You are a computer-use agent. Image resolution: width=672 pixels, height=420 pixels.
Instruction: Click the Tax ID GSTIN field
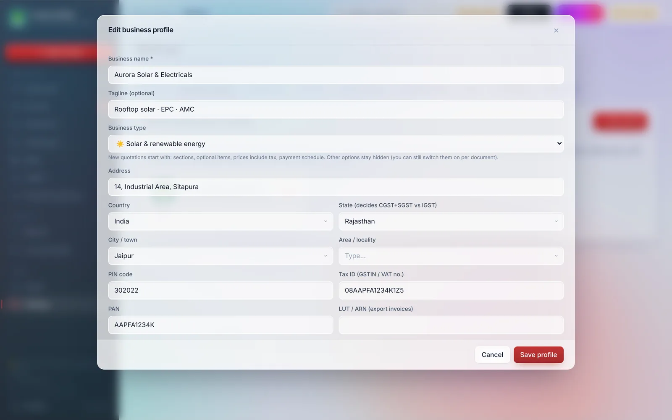coord(451,290)
